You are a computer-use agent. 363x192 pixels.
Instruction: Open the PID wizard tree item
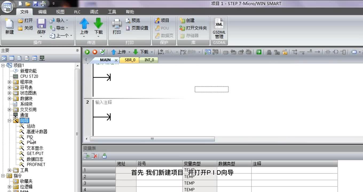point(30,137)
